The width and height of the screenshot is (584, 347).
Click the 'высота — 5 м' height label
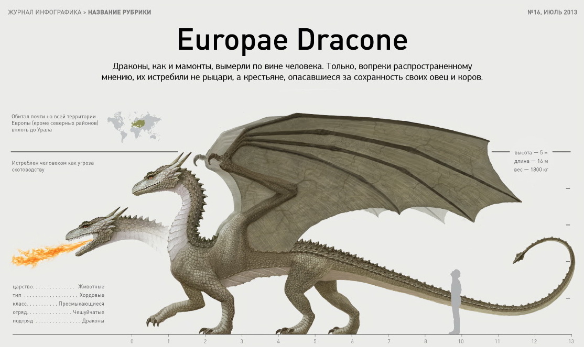(531, 152)
